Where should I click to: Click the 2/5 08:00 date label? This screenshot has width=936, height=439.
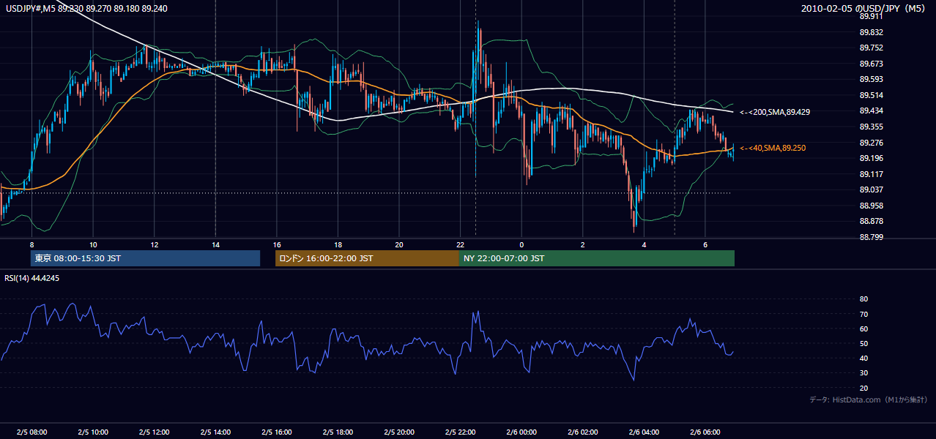32,432
